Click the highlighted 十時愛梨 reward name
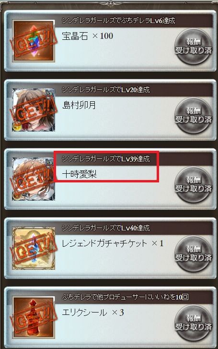The height and width of the screenshot is (349, 218). 79,174
